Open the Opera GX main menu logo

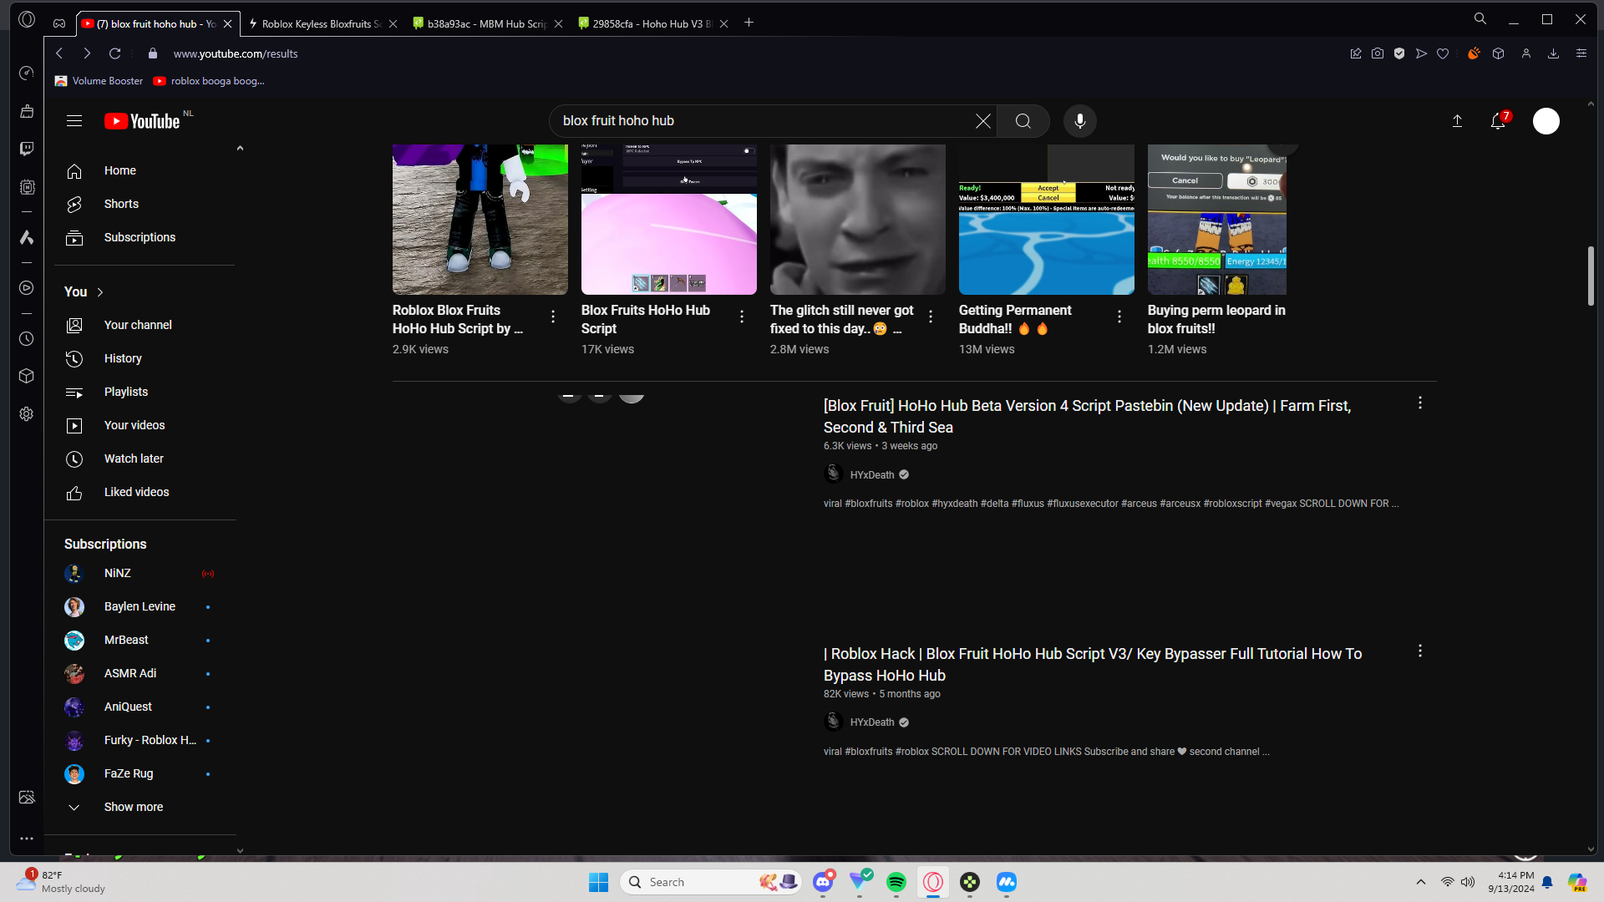click(27, 19)
